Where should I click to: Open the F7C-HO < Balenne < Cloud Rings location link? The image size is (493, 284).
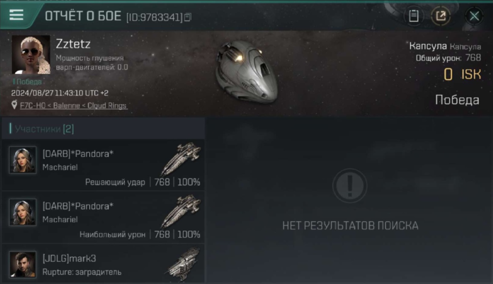(x=74, y=106)
